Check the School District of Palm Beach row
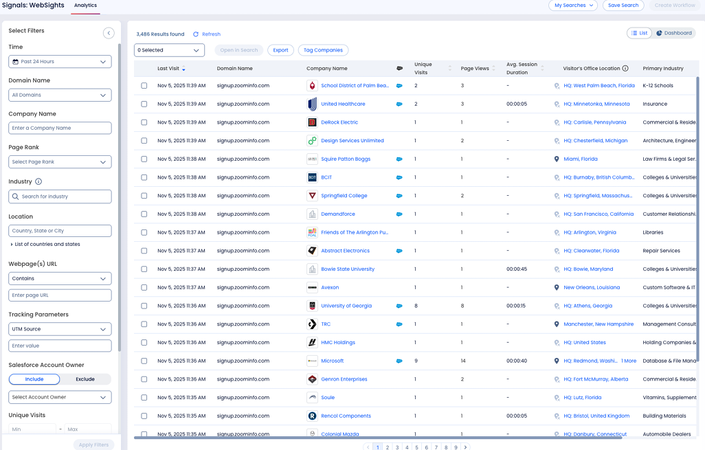Screen dimensions: 705x450 (x=144, y=85)
